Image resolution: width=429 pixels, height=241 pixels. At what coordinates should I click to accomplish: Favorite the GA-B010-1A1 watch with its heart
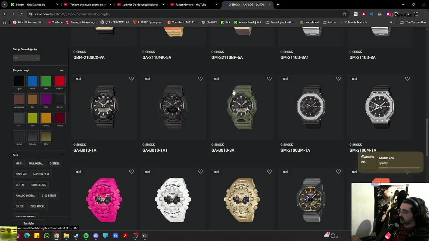[x=200, y=79]
